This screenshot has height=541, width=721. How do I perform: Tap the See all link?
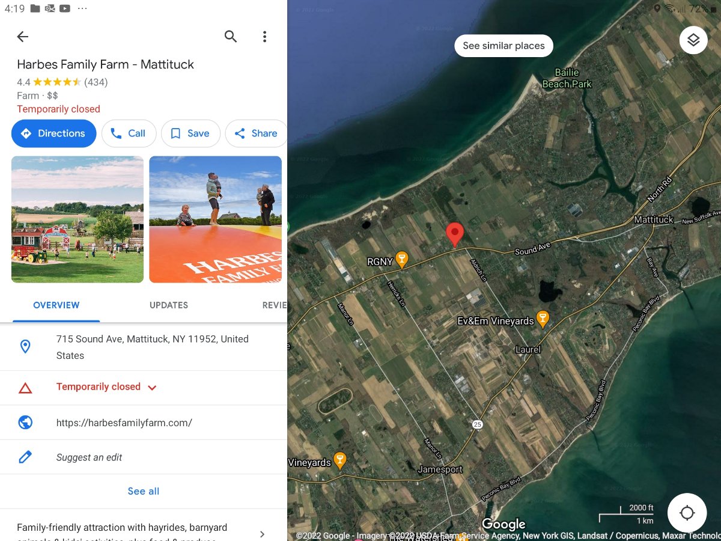click(x=144, y=491)
